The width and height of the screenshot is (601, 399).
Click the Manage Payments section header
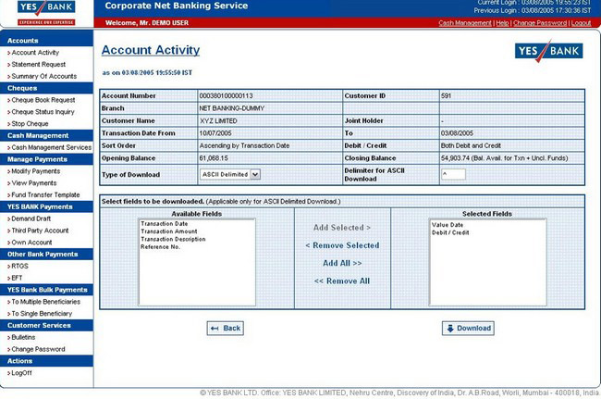click(x=46, y=159)
